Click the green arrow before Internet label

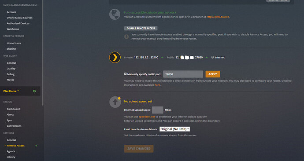207,57
